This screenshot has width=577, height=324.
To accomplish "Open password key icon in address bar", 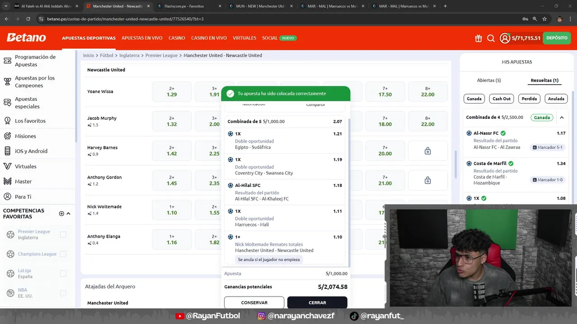I will [x=525, y=19].
